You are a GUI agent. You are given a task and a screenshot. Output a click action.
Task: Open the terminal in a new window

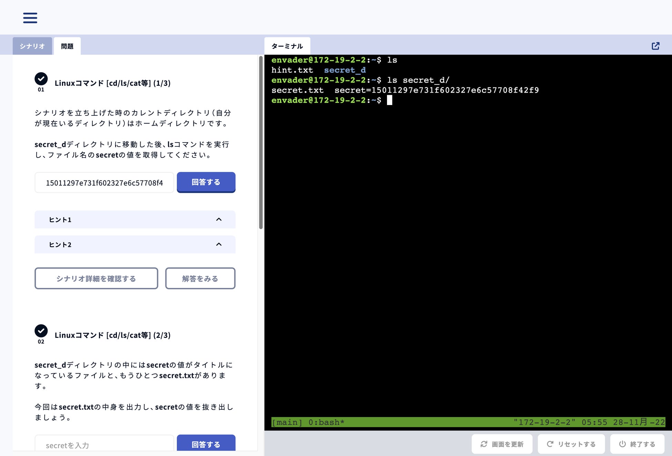(x=655, y=46)
